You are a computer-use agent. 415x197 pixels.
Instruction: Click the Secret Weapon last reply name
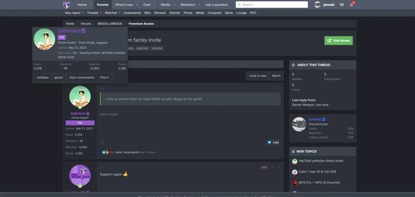pyautogui.click(x=303, y=105)
